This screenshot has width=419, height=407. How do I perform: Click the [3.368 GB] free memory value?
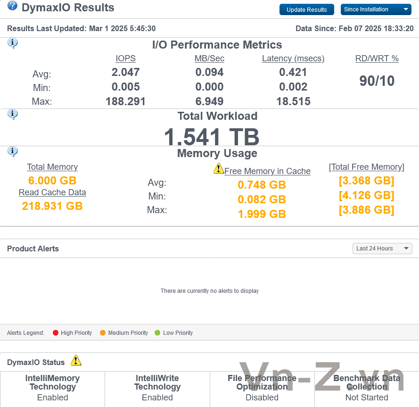click(x=367, y=181)
